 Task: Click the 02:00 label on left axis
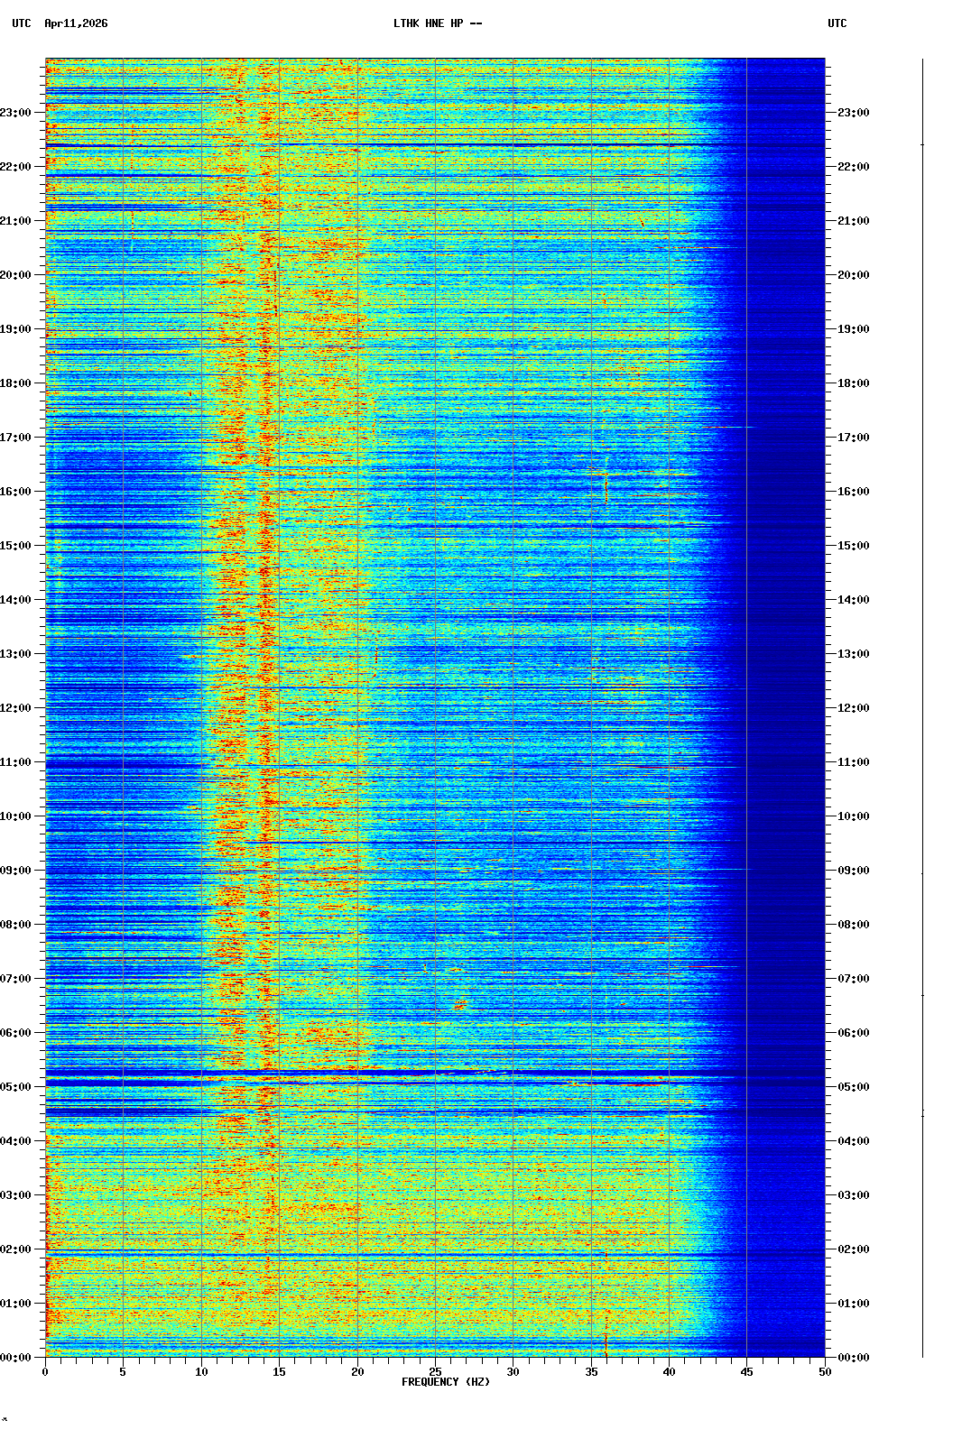pos(16,1249)
